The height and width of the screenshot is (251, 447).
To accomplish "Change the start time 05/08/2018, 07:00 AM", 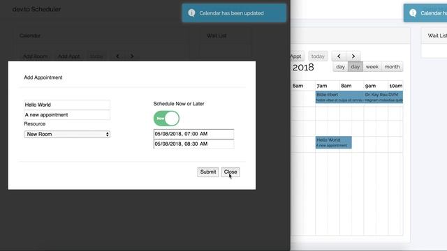I will (194, 134).
